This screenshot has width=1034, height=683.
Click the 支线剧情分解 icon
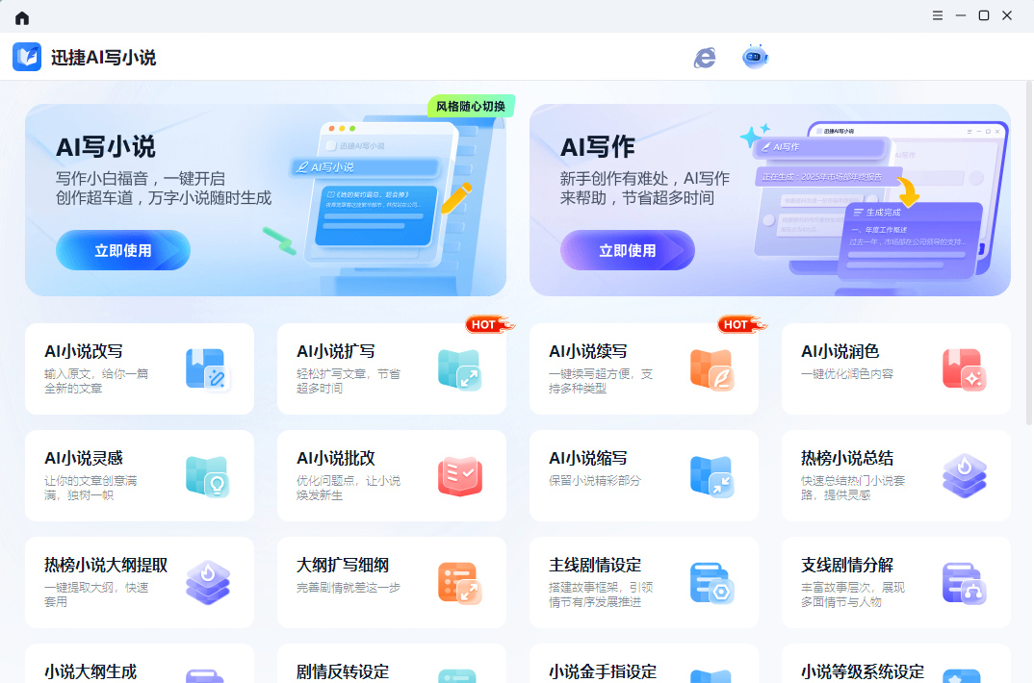964,583
